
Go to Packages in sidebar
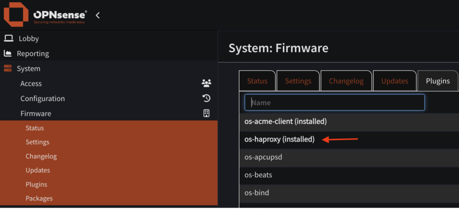pyautogui.click(x=39, y=198)
